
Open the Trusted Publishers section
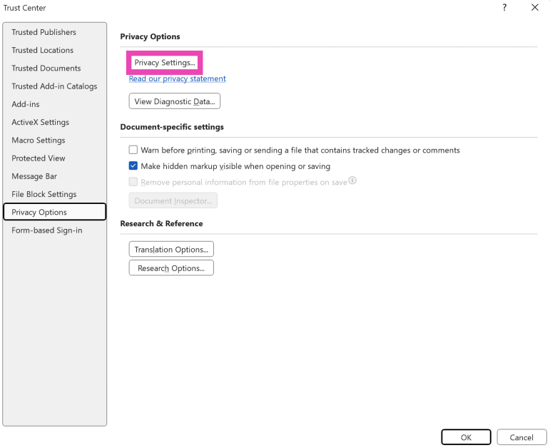click(44, 32)
